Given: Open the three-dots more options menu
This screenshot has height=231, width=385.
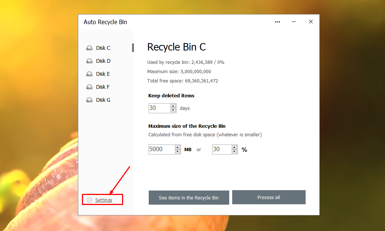Looking at the screenshot, I should tap(277, 22).
